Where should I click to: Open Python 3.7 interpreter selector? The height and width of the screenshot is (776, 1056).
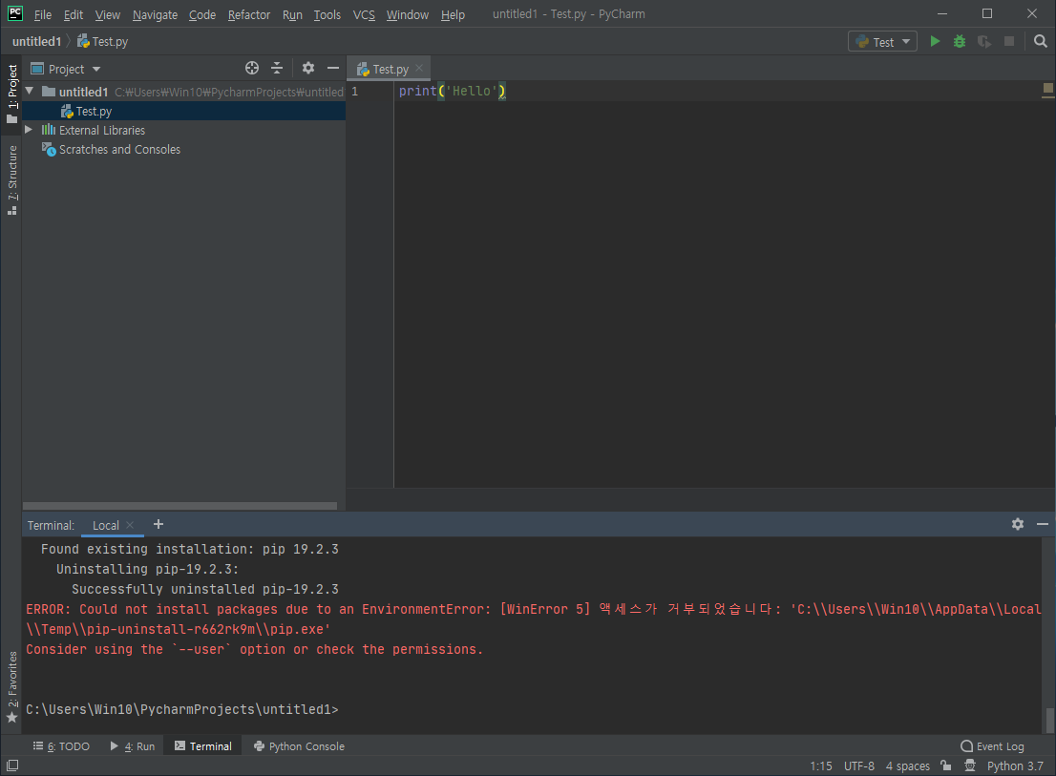(1015, 766)
